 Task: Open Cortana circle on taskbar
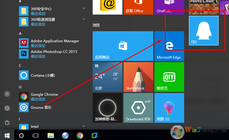coord(21,136)
